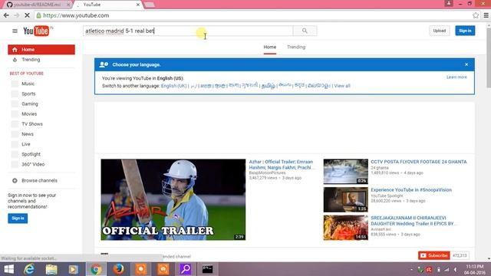Open 360° Video in sidebar
491x276 pixels.
33,164
